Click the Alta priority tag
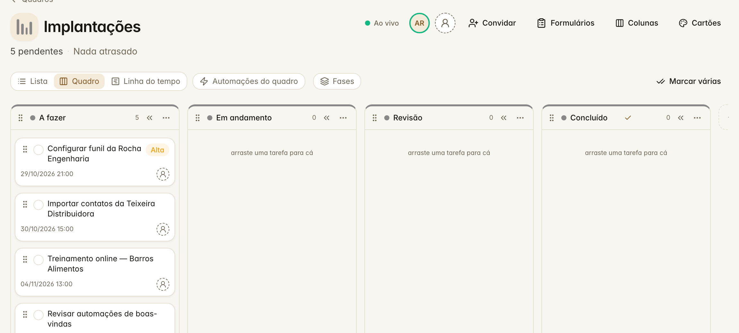 click(x=157, y=150)
